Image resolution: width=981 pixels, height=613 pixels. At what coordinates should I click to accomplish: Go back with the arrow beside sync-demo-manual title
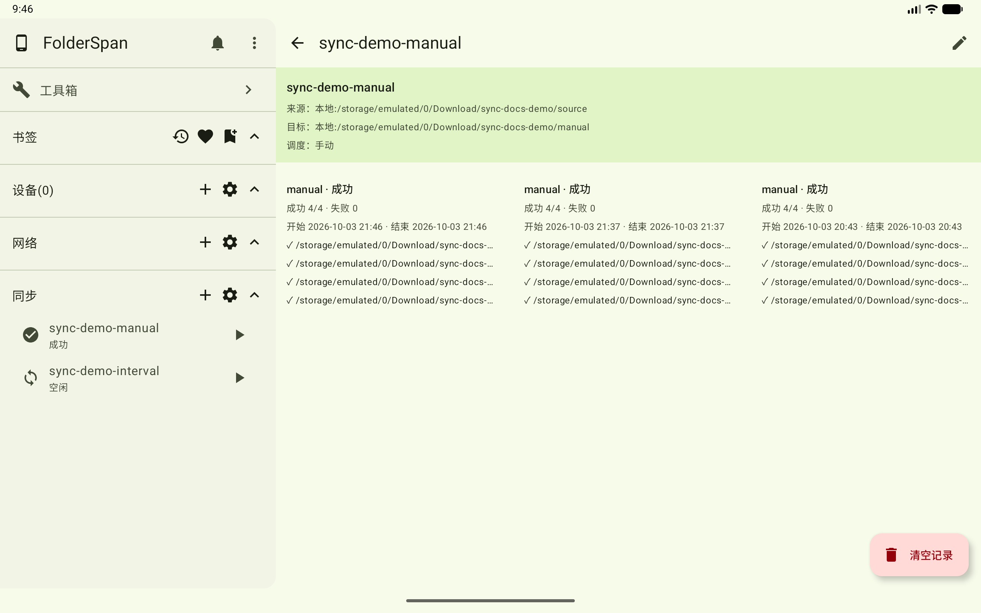(297, 43)
